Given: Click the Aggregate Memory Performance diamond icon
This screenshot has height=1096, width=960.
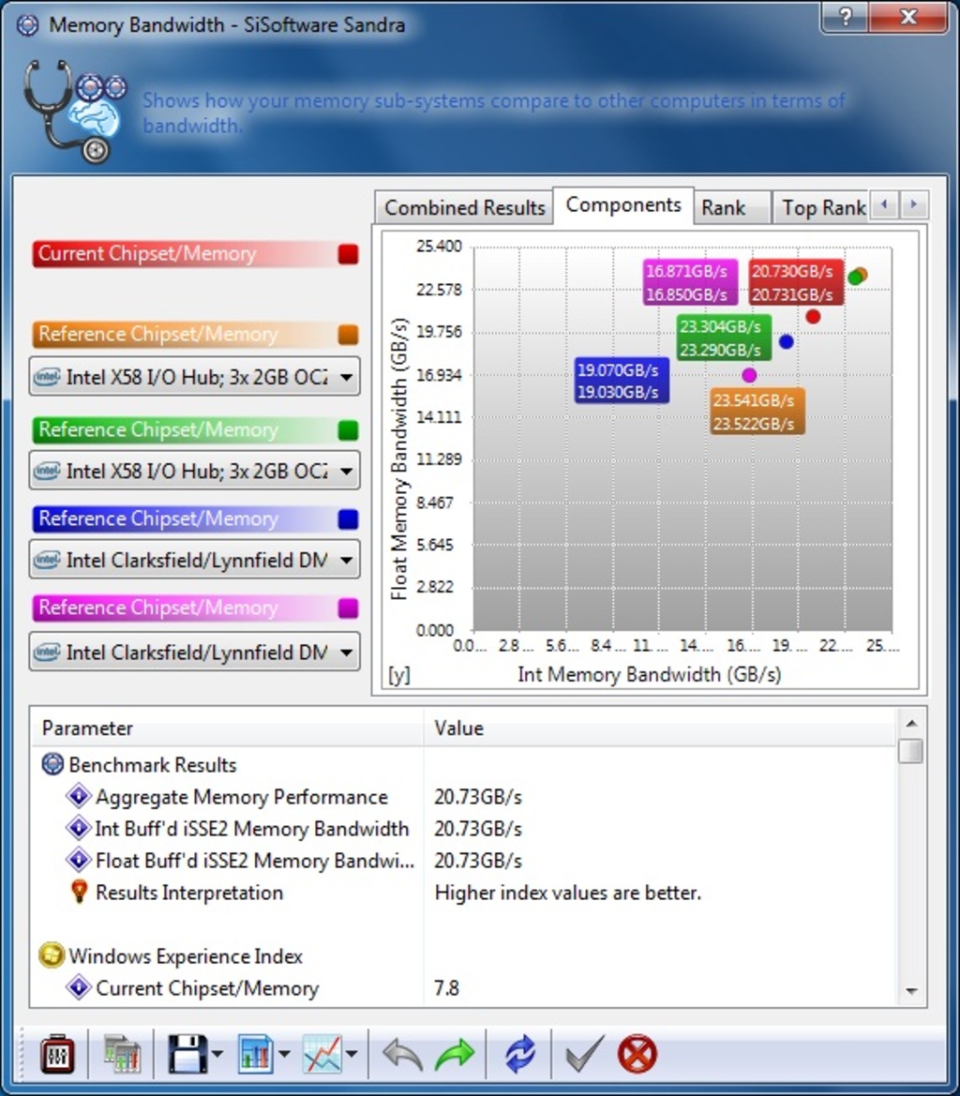Looking at the screenshot, I should pos(78,796).
